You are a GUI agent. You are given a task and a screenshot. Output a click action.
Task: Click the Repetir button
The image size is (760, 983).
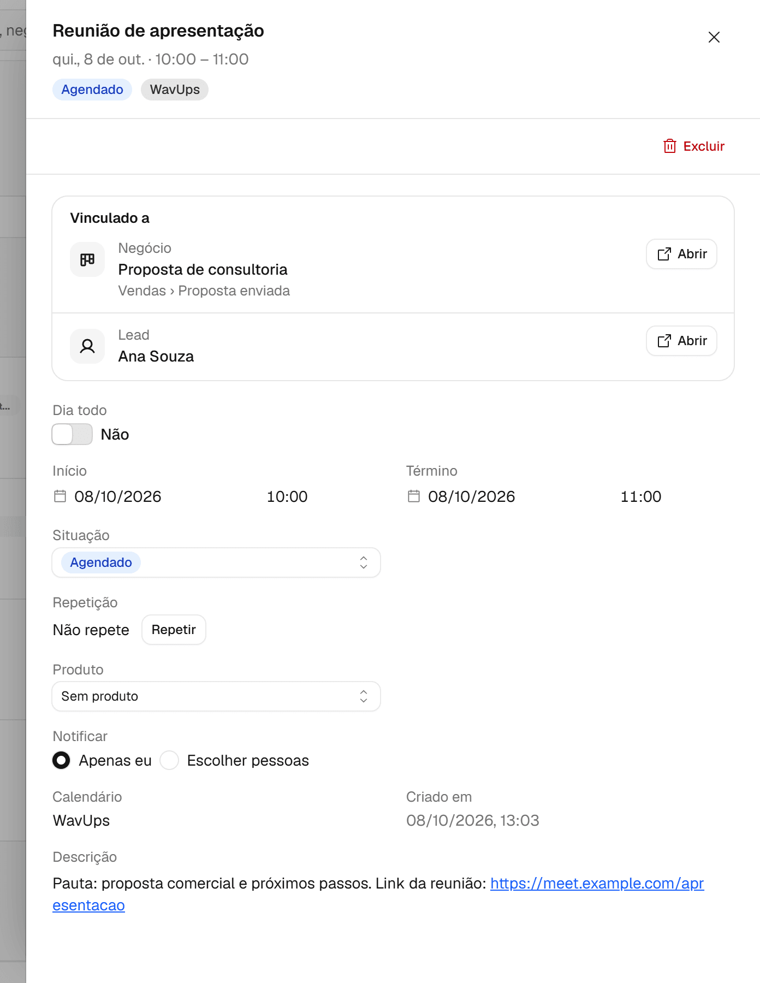(174, 630)
